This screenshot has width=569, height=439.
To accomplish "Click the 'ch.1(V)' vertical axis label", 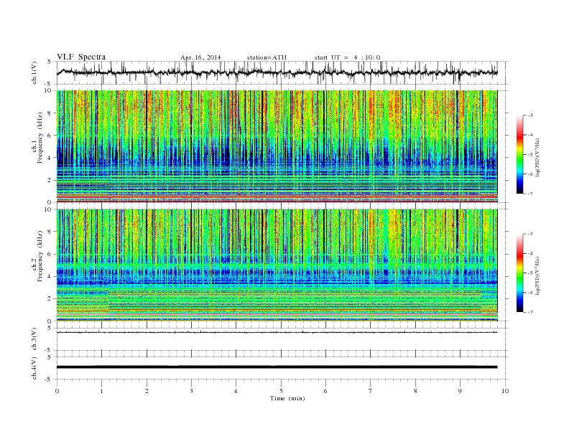I will [34, 72].
